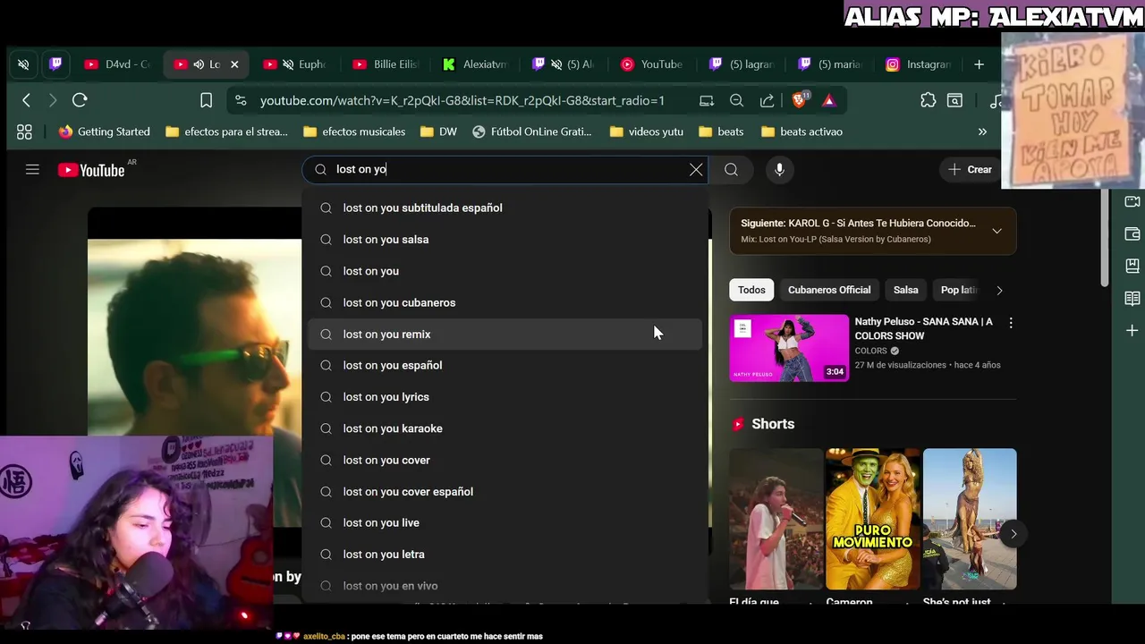Unmute the (5) Al Twitch tab speaker icon
The height and width of the screenshot is (644, 1145).
click(556, 64)
